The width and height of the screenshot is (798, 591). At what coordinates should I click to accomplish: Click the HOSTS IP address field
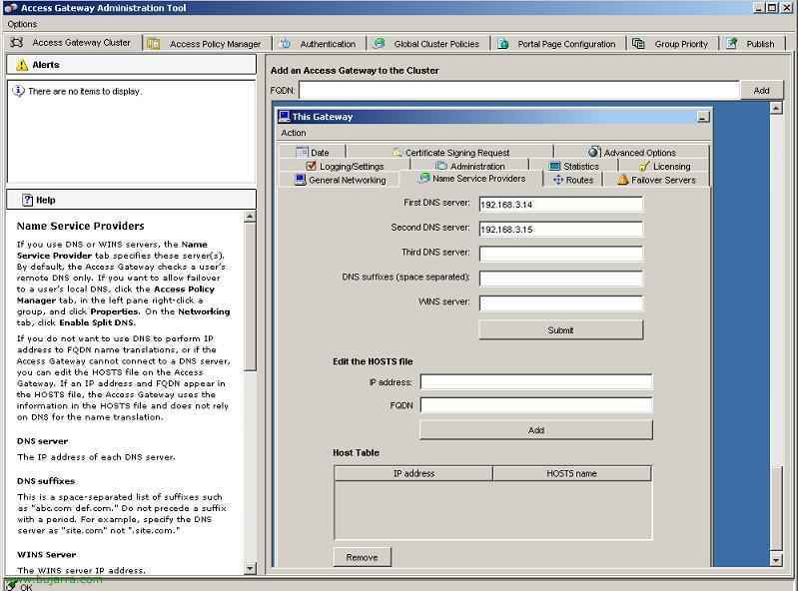536,382
